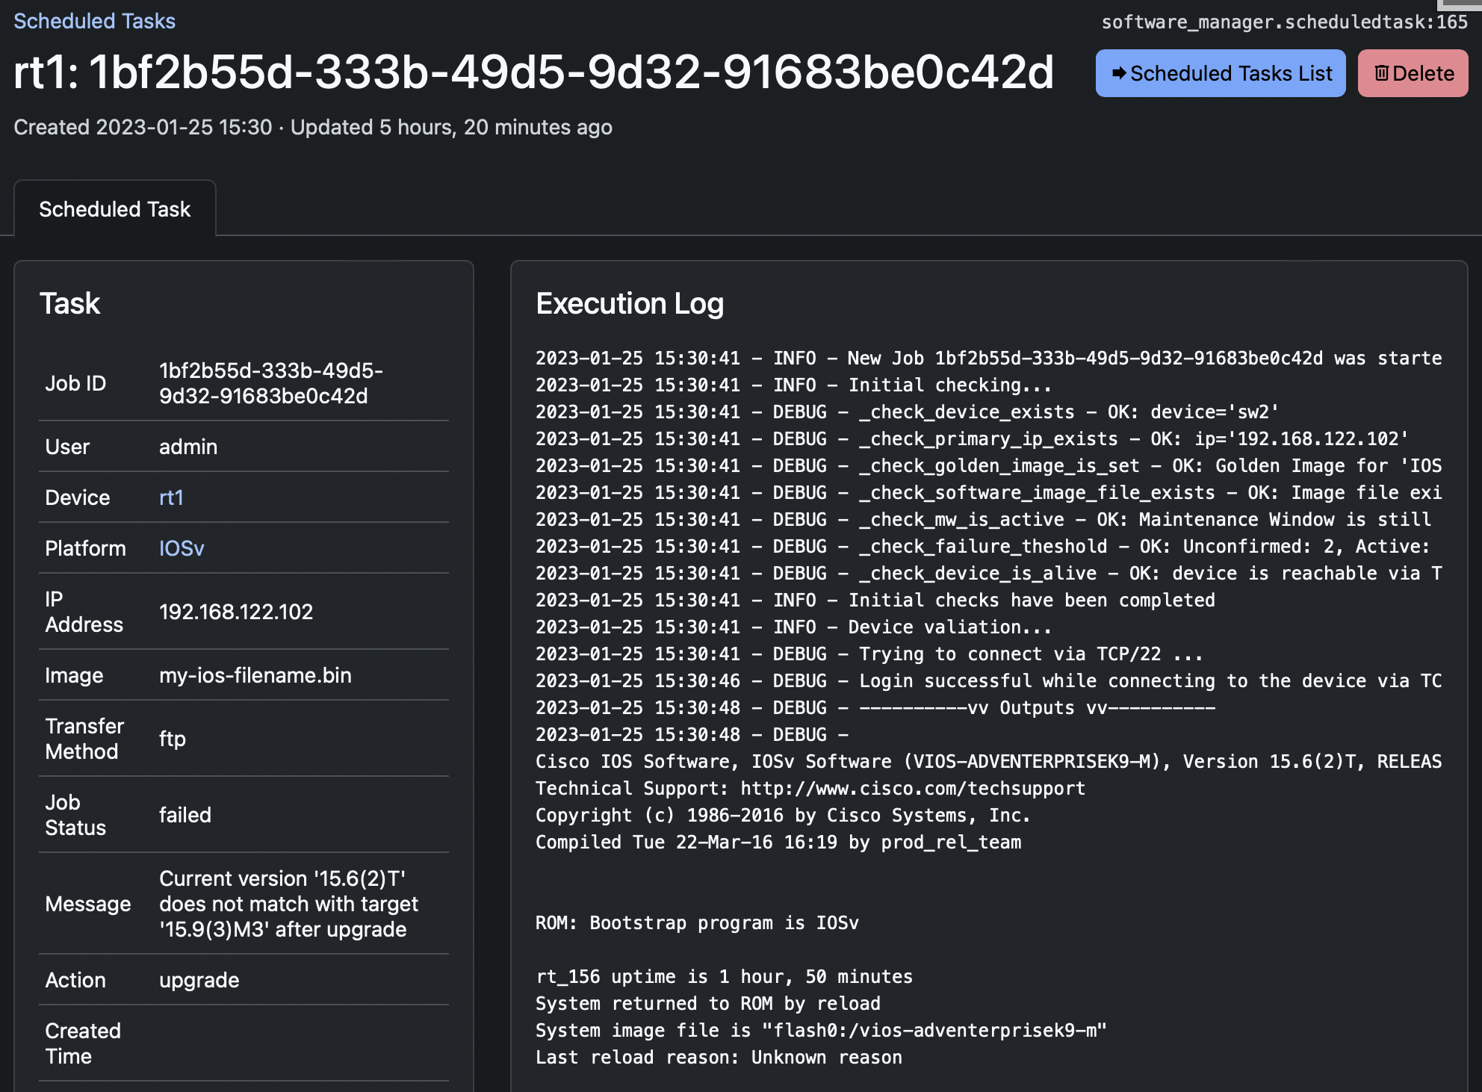The width and height of the screenshot is (1482, 1092).
Task: Click the 'Cisco IOS Software, IOSv Software' line
Action: point(988,762)
